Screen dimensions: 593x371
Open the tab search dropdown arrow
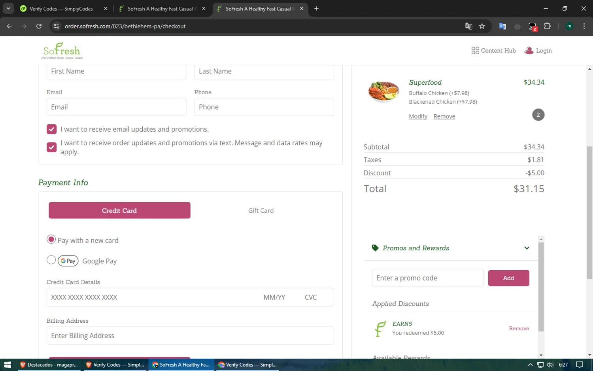pos(8,8)
